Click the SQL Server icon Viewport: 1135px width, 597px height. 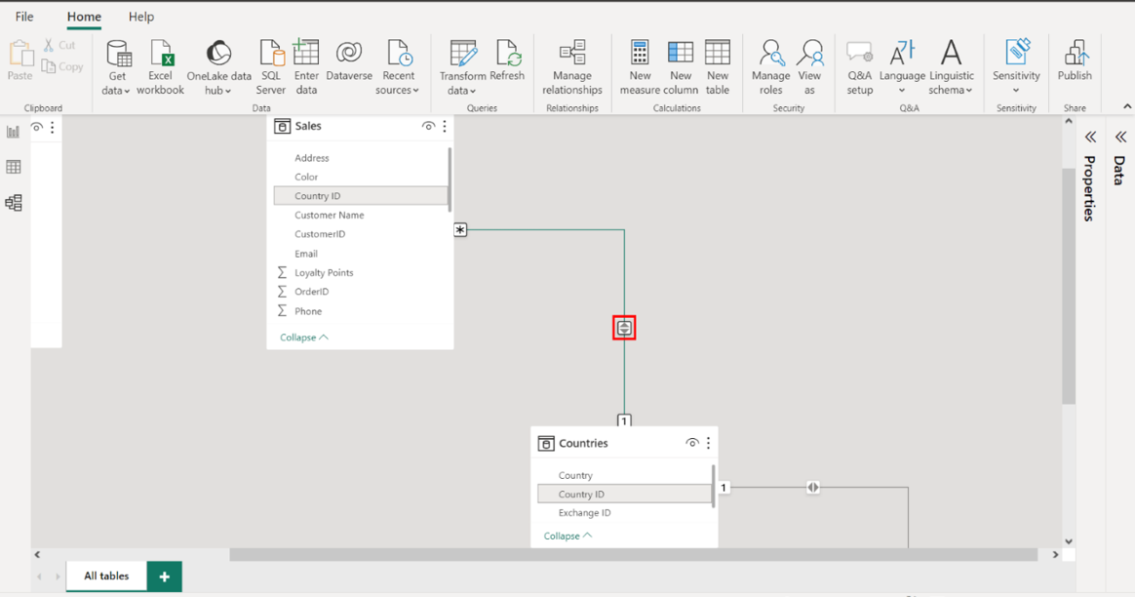[x=270, y=66]
